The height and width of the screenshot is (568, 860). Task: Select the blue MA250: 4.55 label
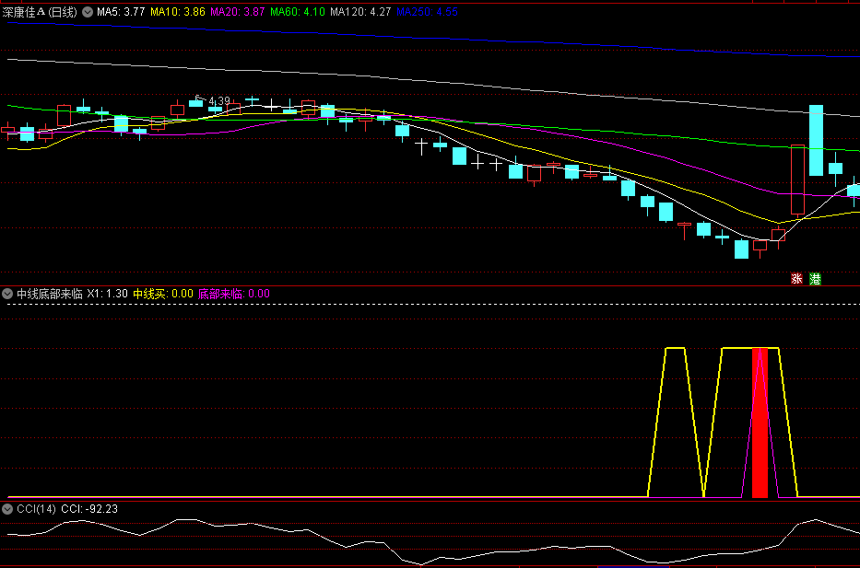coord(427,12)
